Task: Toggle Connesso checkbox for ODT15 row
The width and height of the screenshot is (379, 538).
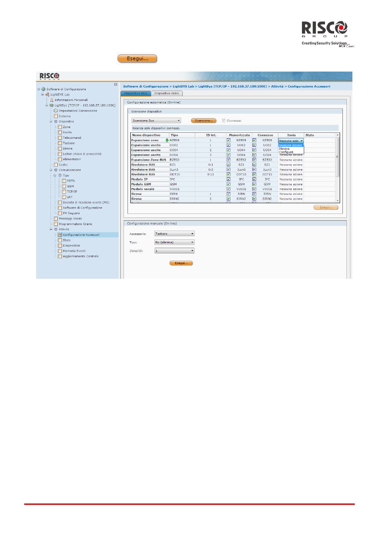Action: point(254,175)
